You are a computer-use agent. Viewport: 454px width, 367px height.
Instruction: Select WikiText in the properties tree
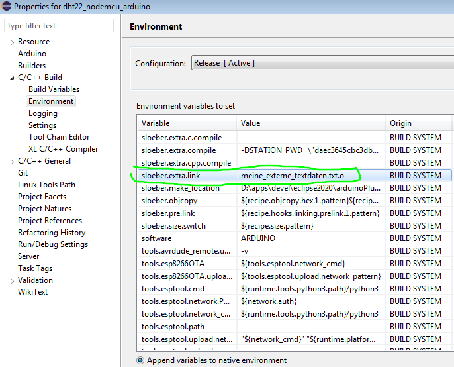(x=32, y=292)
